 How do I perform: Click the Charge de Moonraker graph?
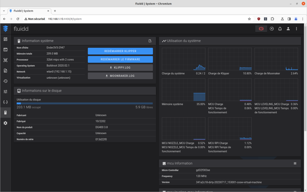(276, 59)
